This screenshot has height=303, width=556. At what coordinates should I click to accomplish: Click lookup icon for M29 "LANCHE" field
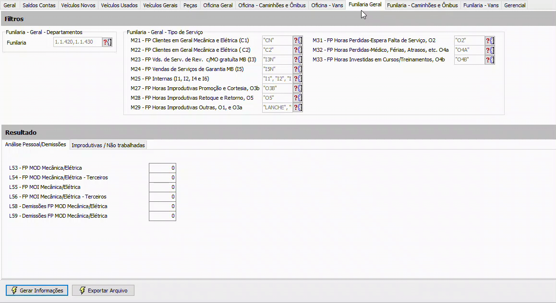coord(298,107)
